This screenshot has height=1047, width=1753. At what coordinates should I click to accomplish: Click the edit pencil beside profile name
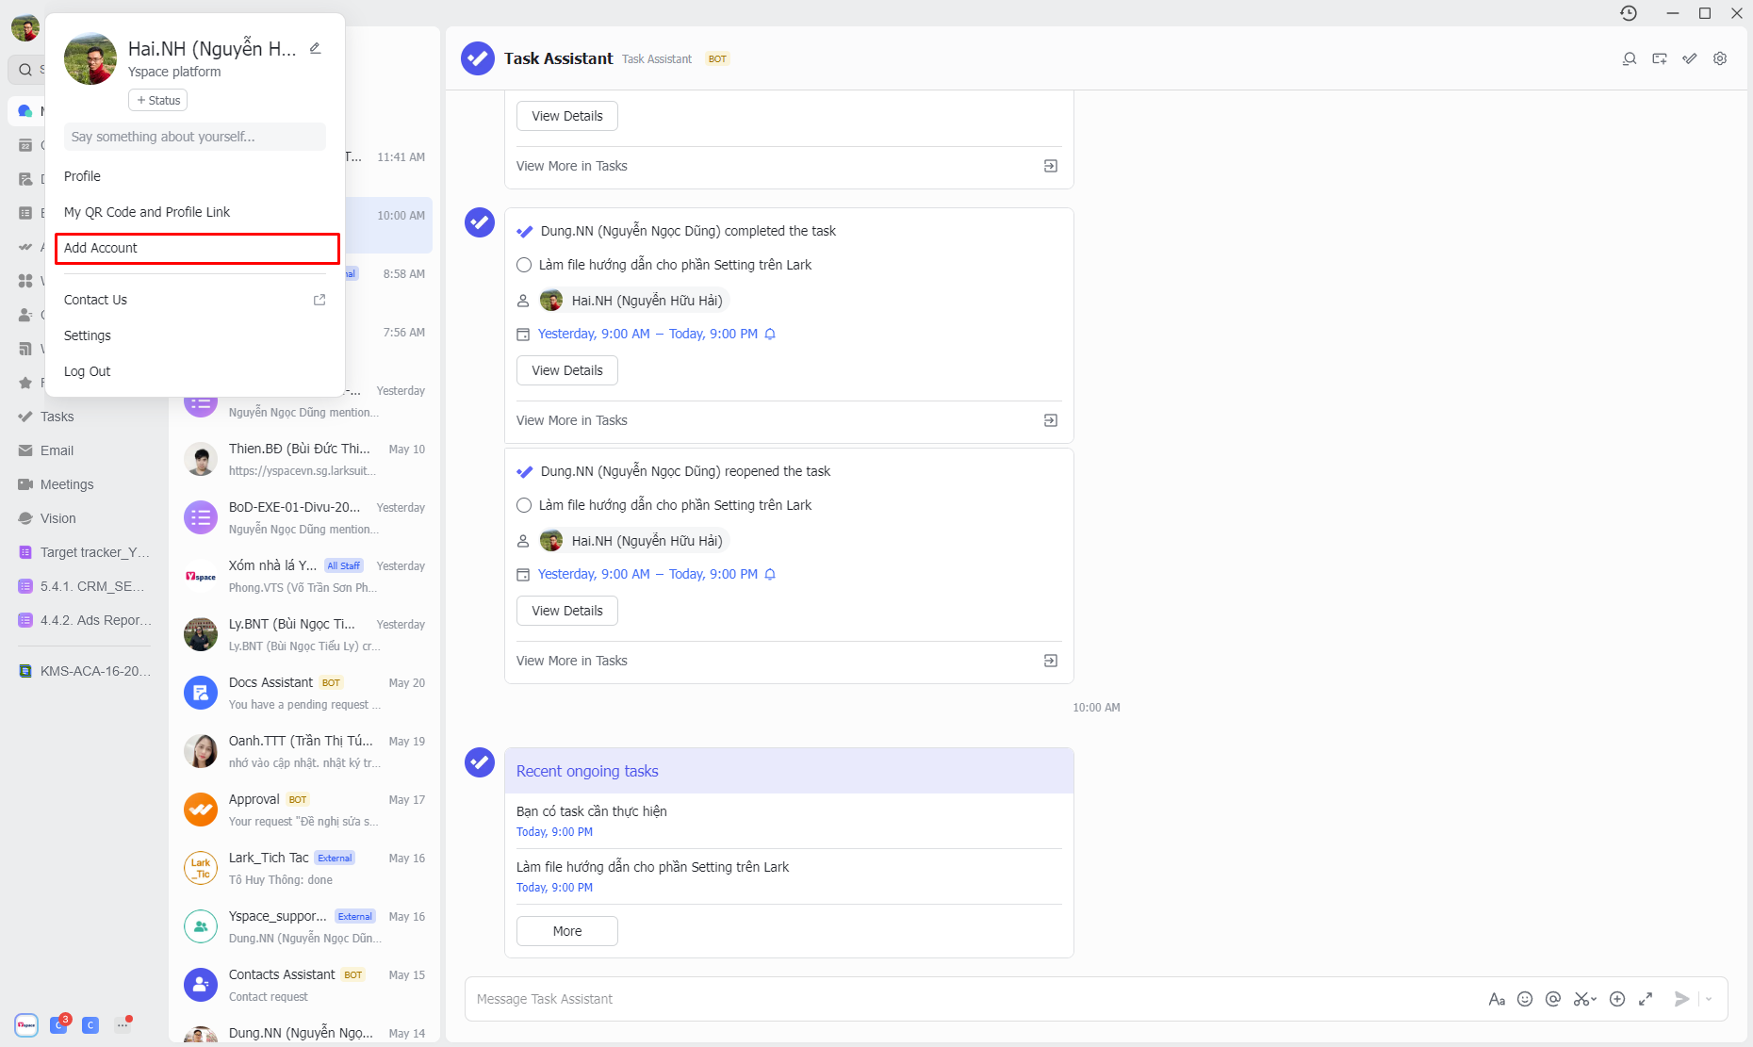coord(316,49)
